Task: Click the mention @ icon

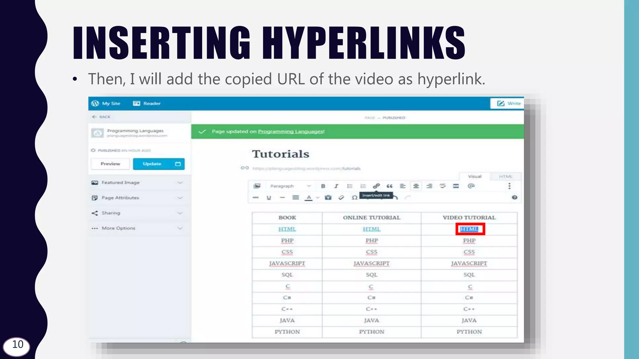Action: pyautogui.click(x=471, y=186)
